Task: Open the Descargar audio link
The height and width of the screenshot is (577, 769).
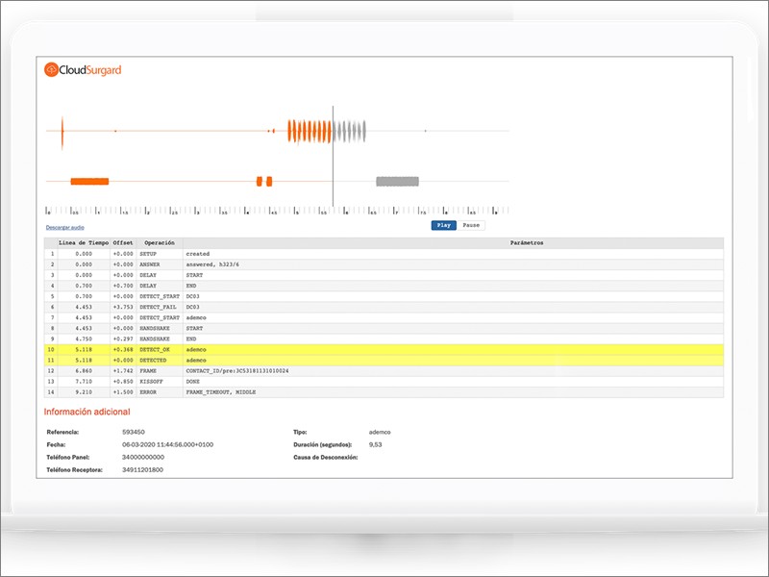Action: (x=65, y=227)
